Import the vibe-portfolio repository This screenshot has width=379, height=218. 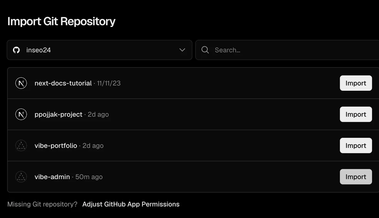pos(356,146)
